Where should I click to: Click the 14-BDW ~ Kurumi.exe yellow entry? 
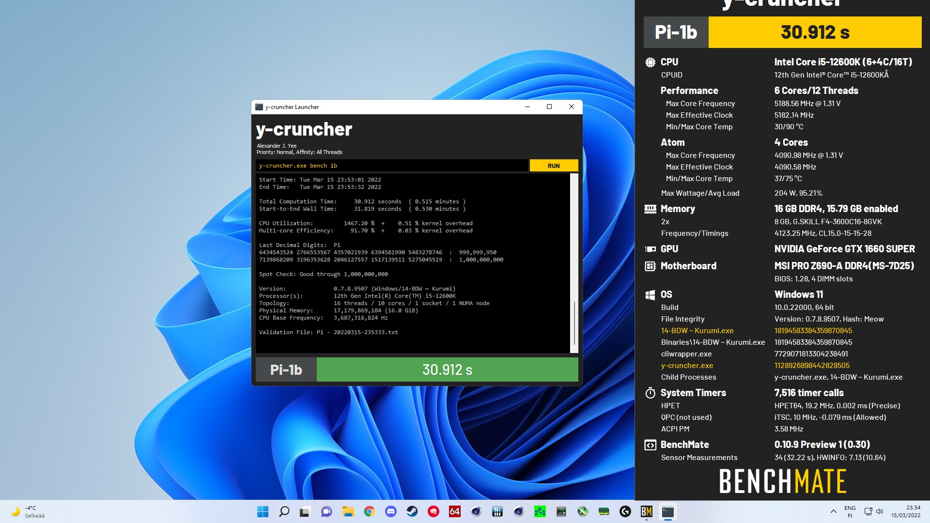coord(697,331)
